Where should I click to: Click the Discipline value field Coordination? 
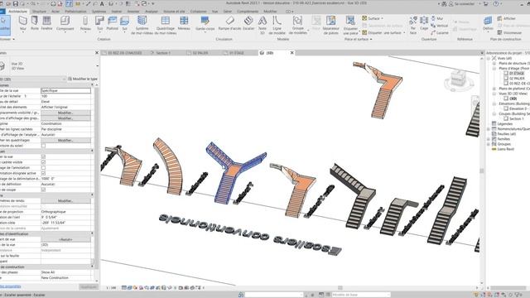(x=65, y=123)
